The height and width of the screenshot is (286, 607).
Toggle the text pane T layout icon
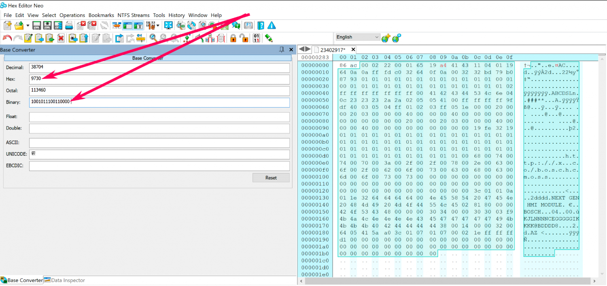(138, 25)
